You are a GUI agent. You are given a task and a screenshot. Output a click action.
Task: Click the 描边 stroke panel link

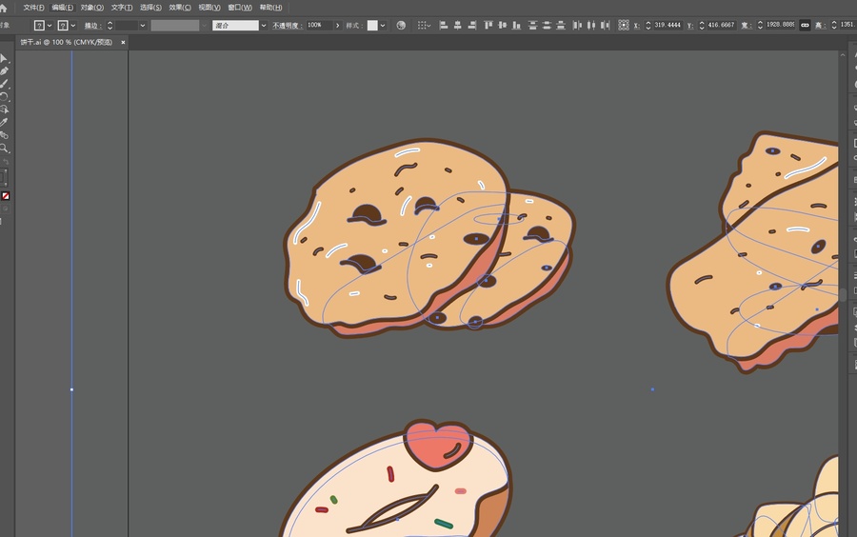click(x=93, y=25)
